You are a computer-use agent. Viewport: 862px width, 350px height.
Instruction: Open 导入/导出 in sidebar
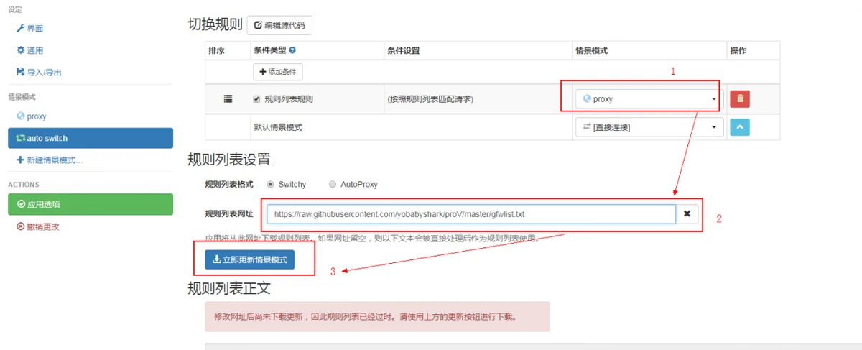[x=39, y=72]
